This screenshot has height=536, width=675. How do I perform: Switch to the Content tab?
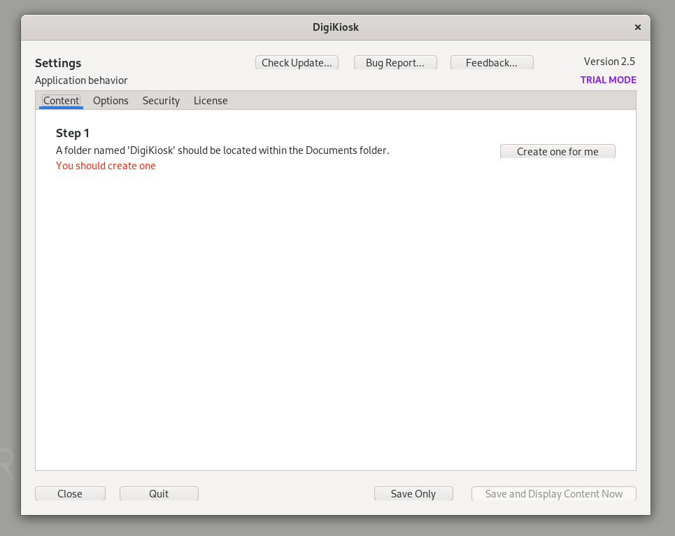click(x=61, y=101)
